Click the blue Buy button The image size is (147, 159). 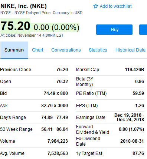[114, 30]
